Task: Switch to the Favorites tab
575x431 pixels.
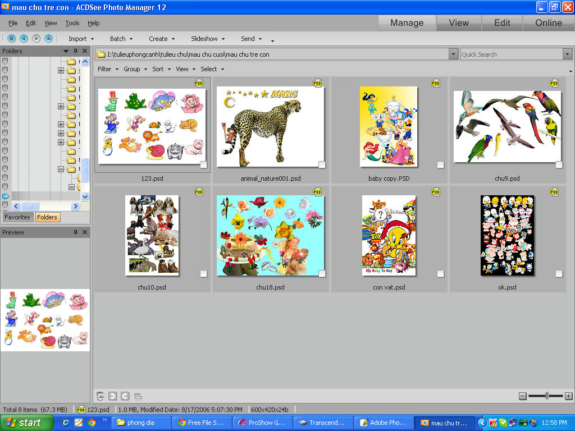Action: (x=17, y=217)
